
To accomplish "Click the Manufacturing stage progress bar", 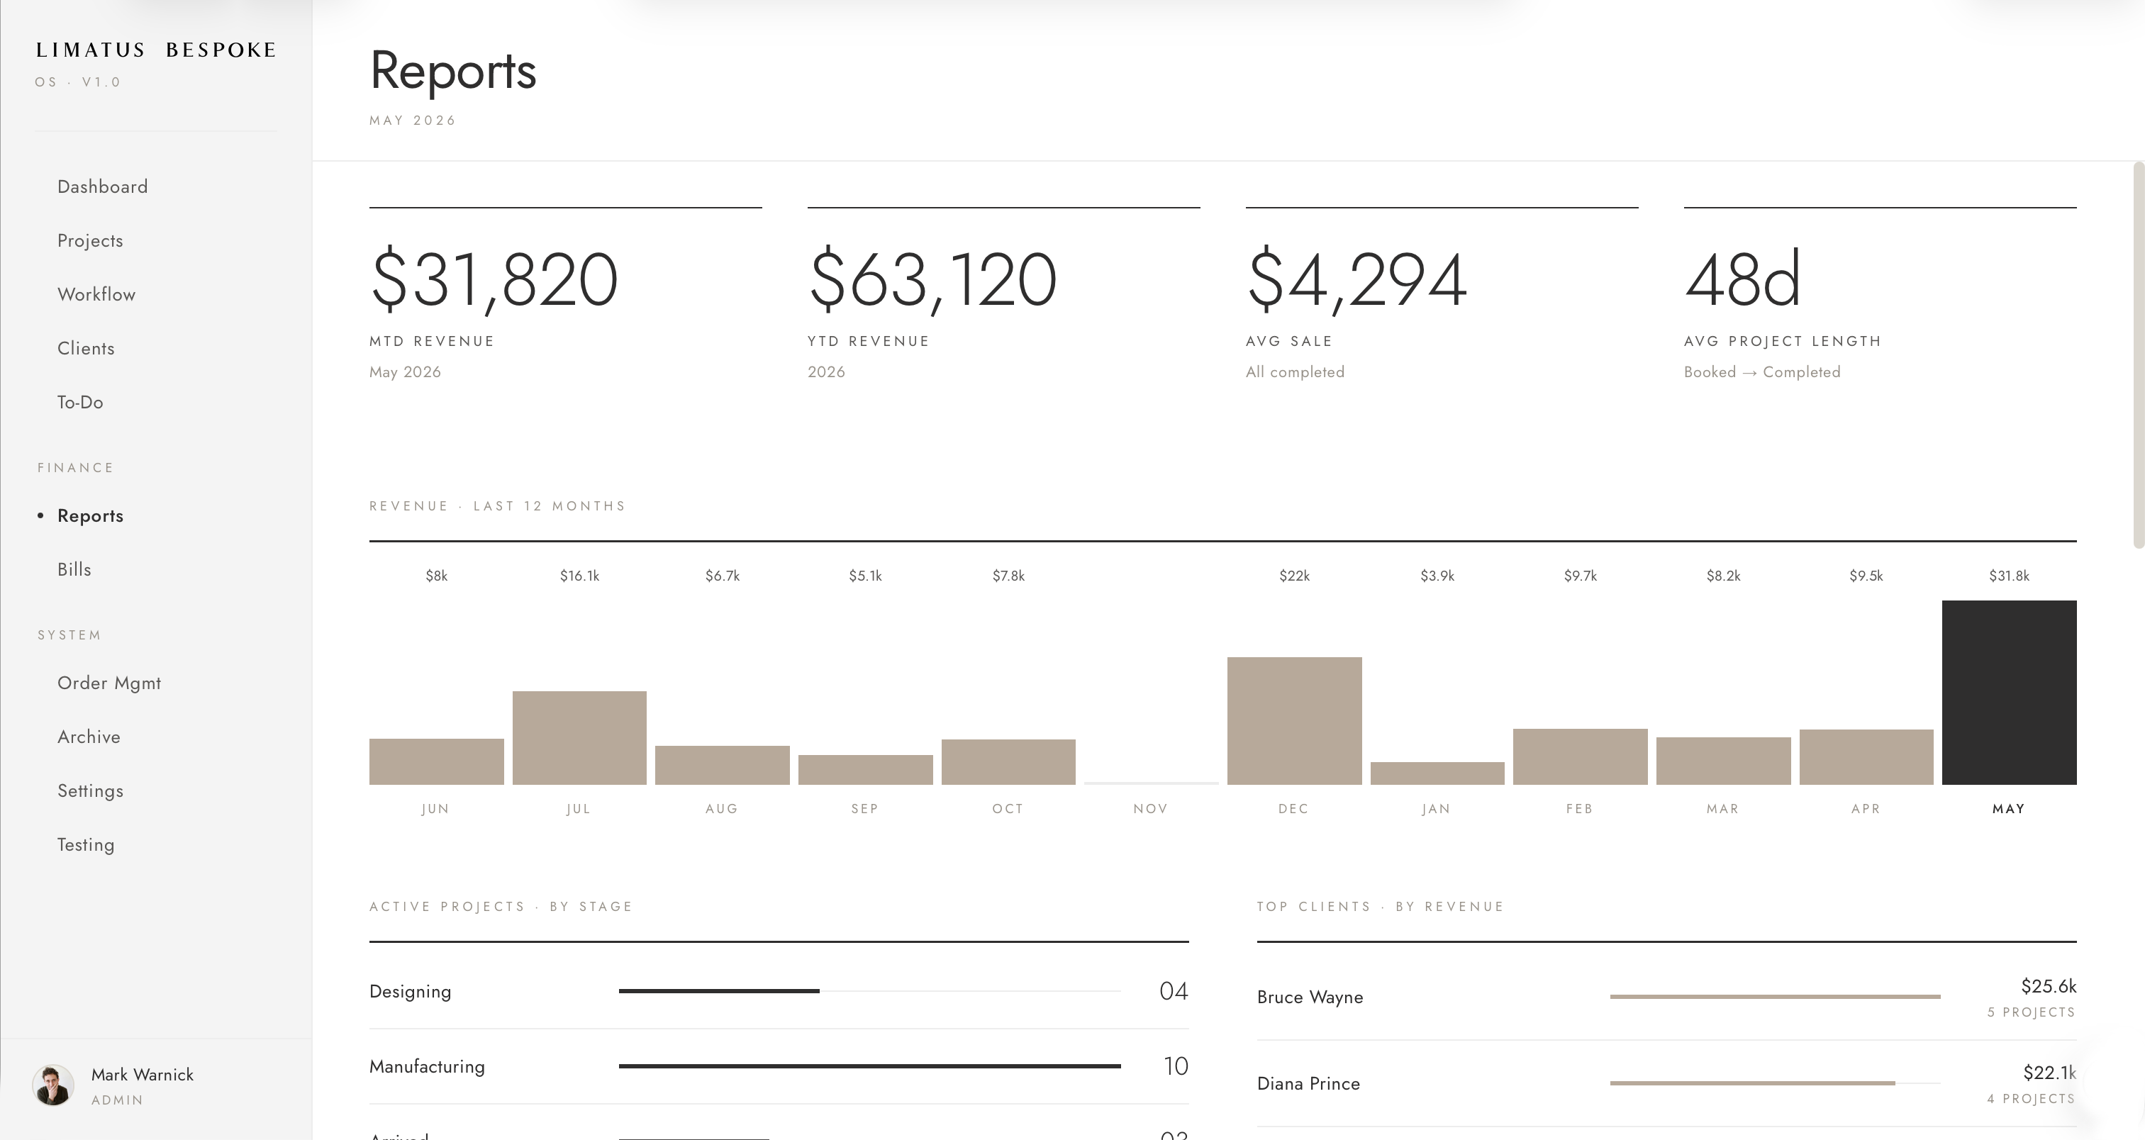I will pos(869,1066).
